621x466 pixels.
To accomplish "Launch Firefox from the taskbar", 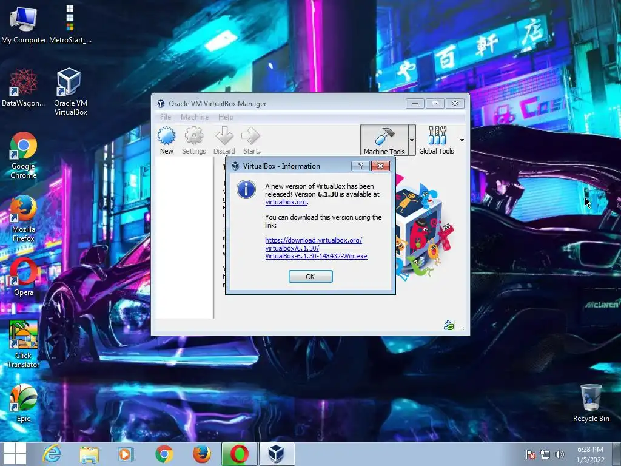I will pos(201,454).
